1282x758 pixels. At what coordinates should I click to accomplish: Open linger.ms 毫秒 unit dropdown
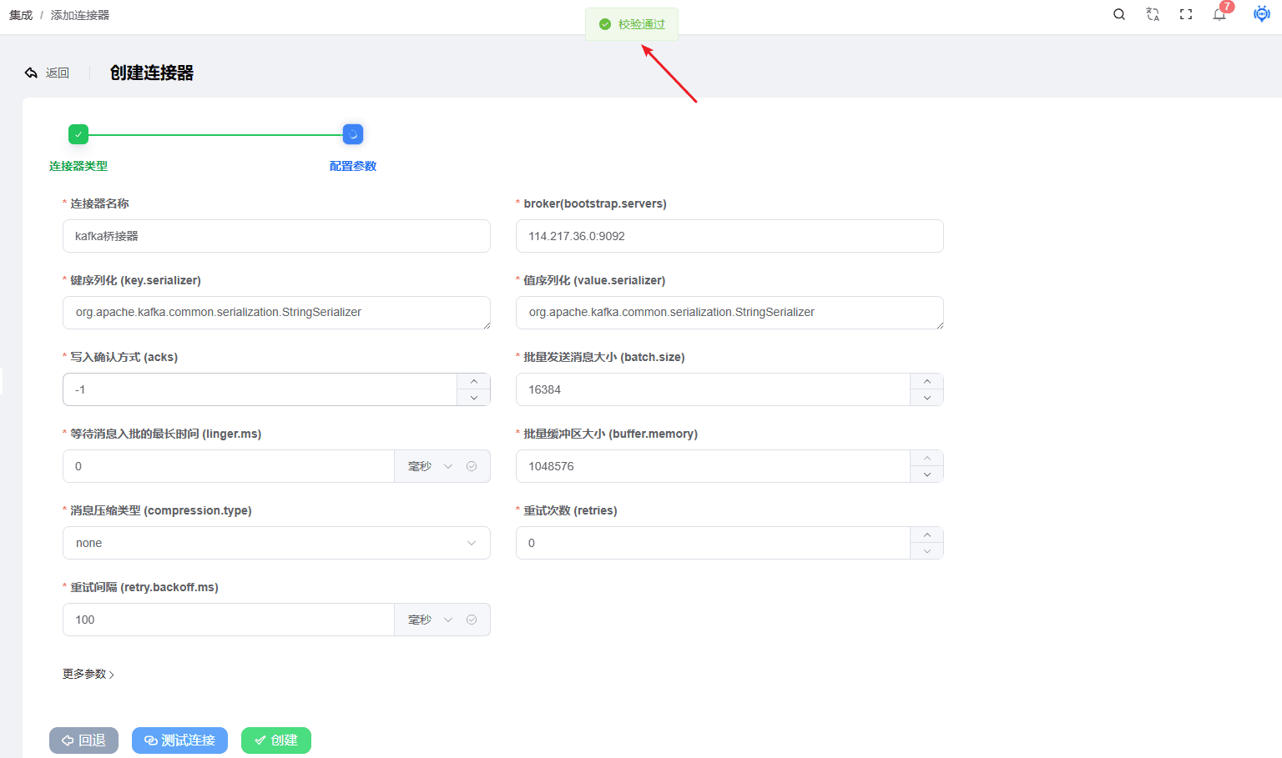(x=430, y=466)
